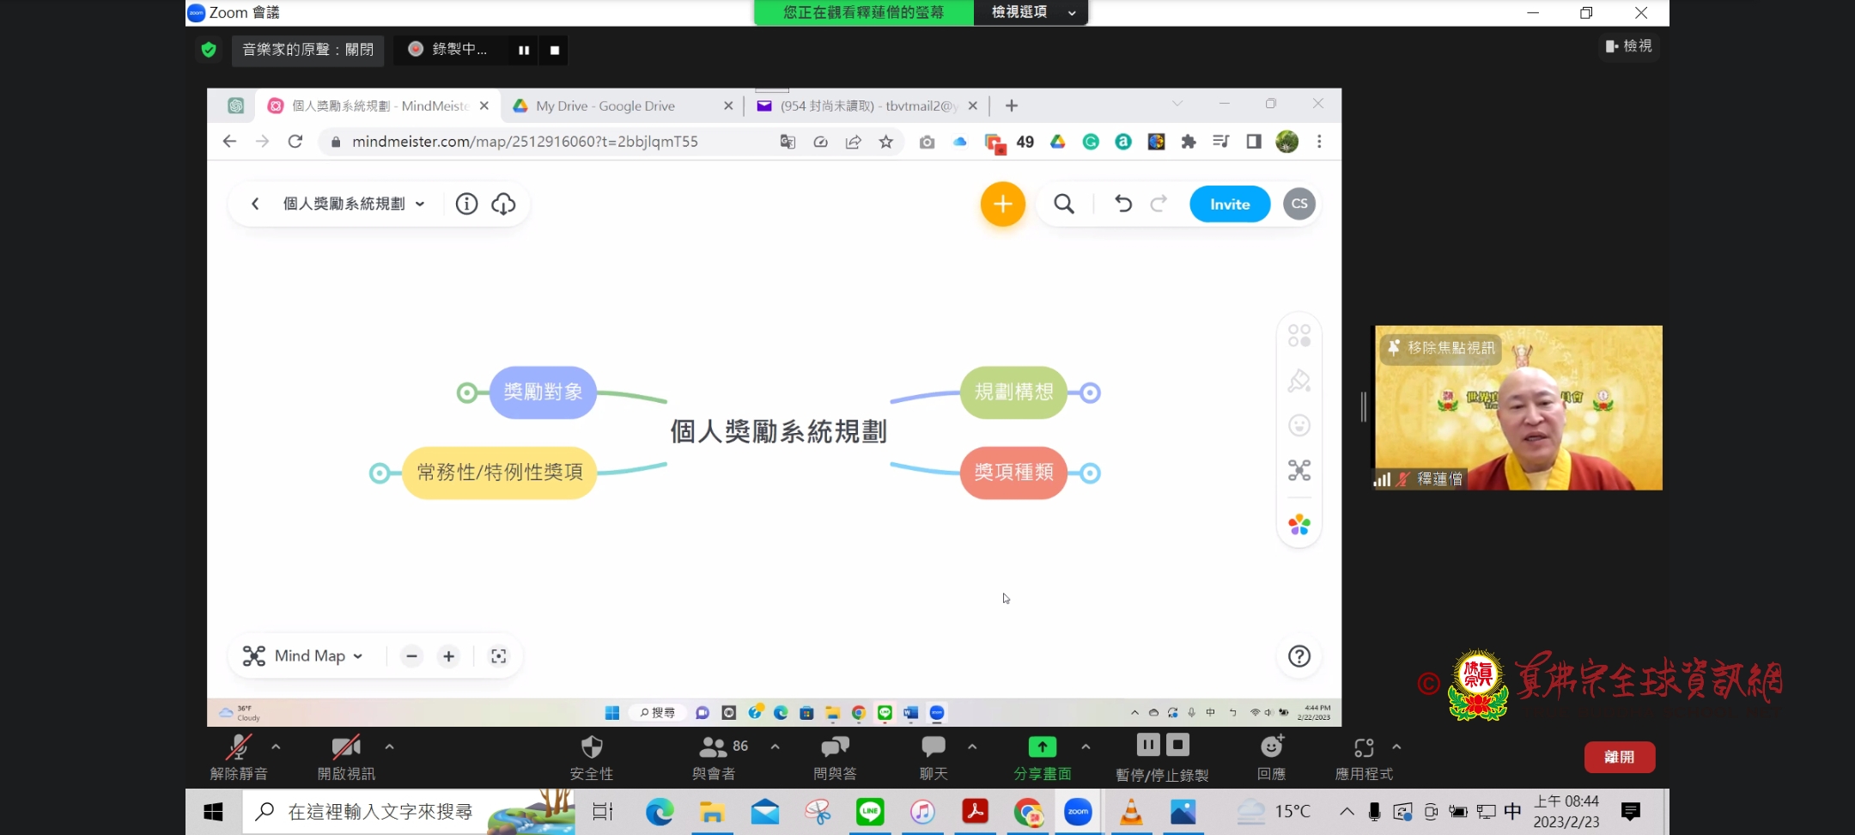Image resolution: width=1855 pixels, height=835 pixels.
Task: Open LINE app from Windows taskbar
Action: [870, 812]
